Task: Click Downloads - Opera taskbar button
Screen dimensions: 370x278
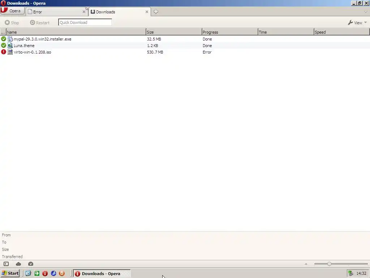Action: click(x=102, y=274)
